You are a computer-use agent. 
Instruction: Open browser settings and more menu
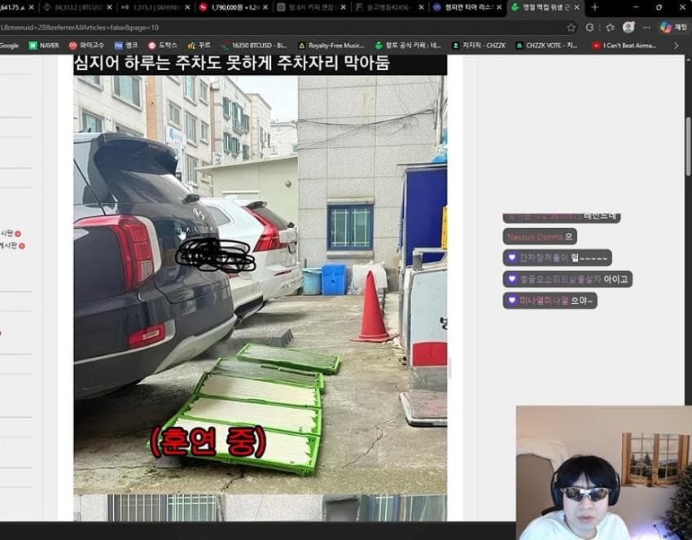point(646,28)
